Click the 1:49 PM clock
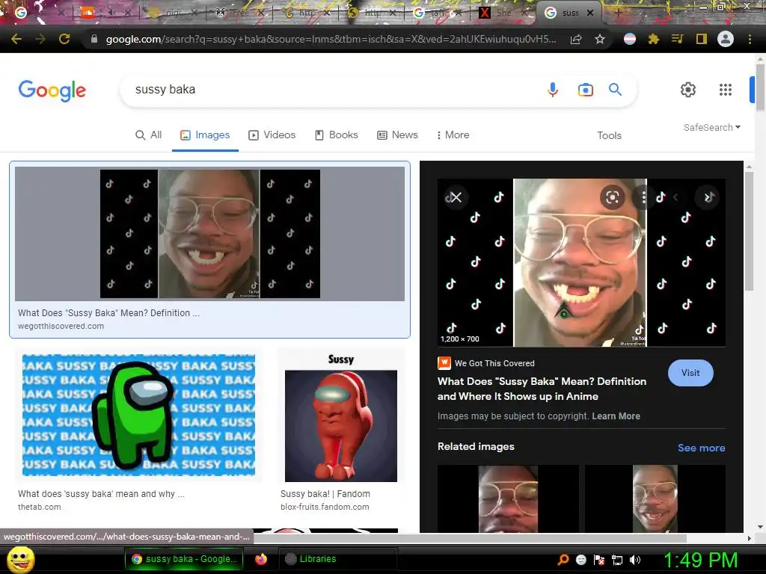 pos(701,560)
